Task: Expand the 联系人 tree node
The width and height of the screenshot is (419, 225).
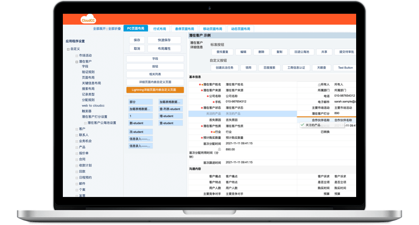Action: pyautogui.click(x=77, y=136)
